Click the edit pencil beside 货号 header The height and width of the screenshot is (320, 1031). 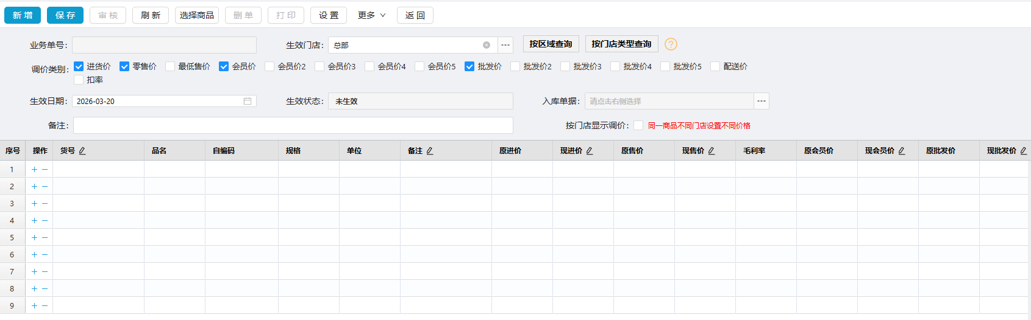point(82,151)
